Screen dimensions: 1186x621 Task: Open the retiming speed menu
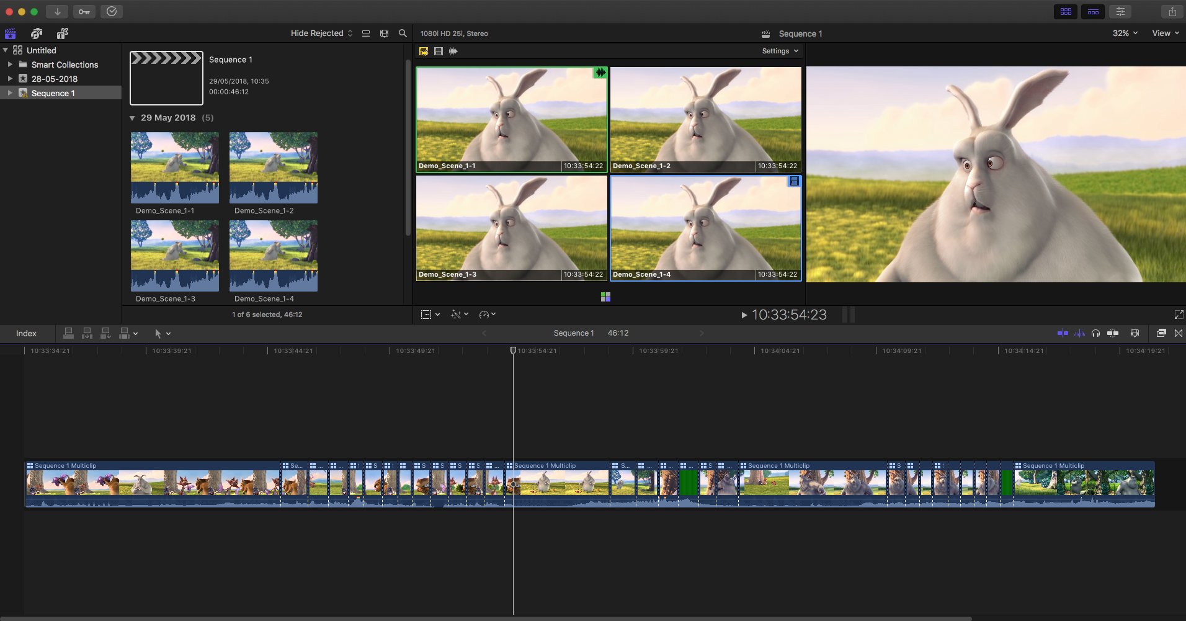tap(488, 315)
